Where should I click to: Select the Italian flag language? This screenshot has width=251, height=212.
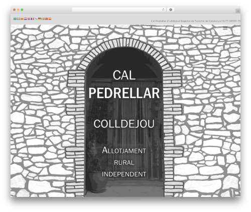point(43,19)
